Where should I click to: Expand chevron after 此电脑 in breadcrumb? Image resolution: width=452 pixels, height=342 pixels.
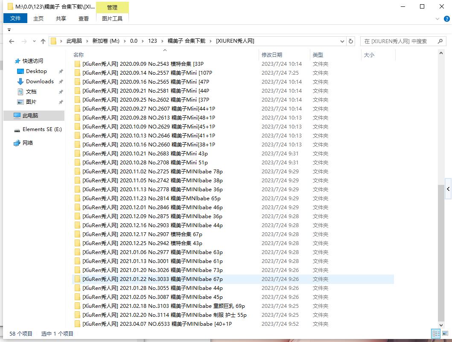tap(87, 41)
